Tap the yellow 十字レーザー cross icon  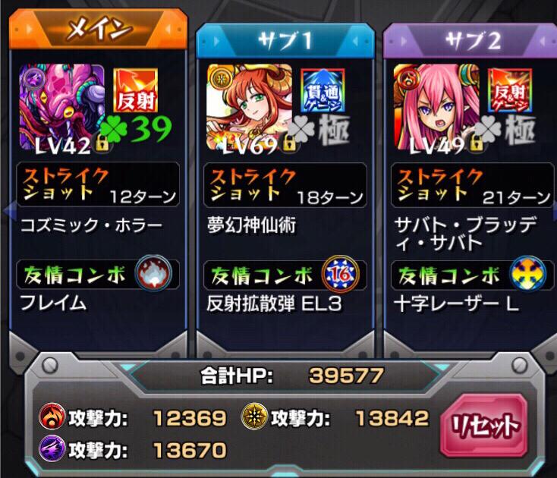528,273
